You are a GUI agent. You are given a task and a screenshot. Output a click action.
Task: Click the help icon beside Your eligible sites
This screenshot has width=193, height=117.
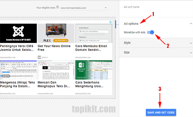(x=58, y=7)
